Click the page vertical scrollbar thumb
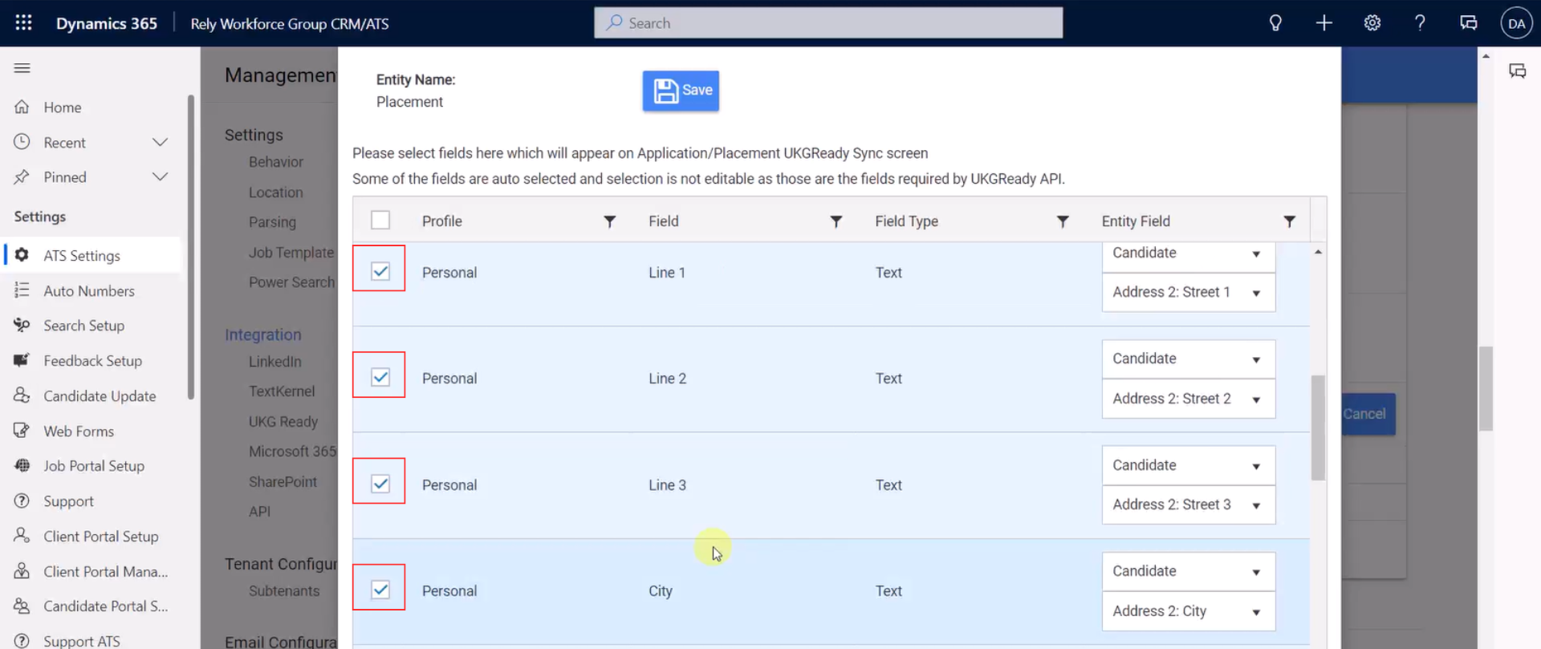 point(1486,388)
